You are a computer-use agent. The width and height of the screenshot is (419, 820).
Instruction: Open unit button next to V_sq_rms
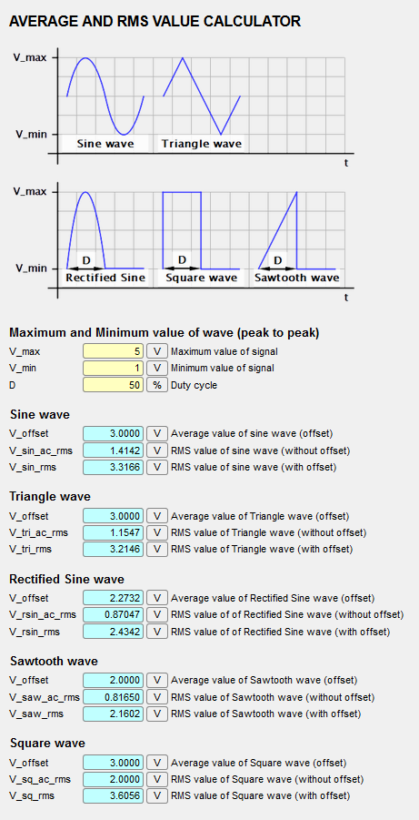(x=156, y=796)
